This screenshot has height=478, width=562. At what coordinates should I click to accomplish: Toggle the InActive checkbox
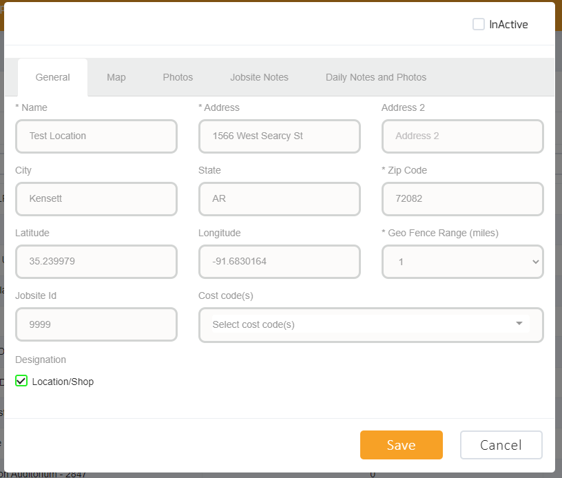[x=479, y=23]
